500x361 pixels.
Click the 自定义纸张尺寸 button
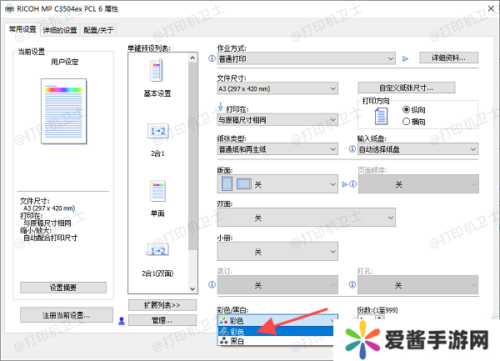[406, 88]
